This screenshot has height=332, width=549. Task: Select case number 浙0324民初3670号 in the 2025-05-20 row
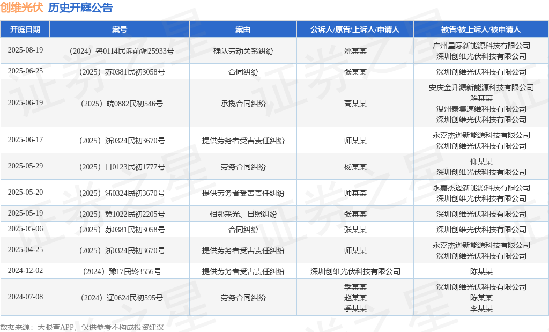(x=135, y=193)
